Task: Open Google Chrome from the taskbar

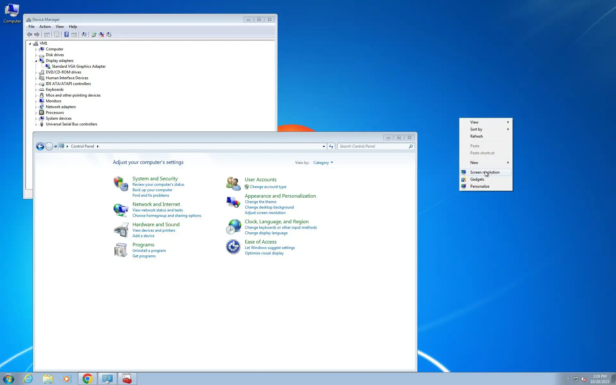Action: pyautogui.click(x=87, y=379)
